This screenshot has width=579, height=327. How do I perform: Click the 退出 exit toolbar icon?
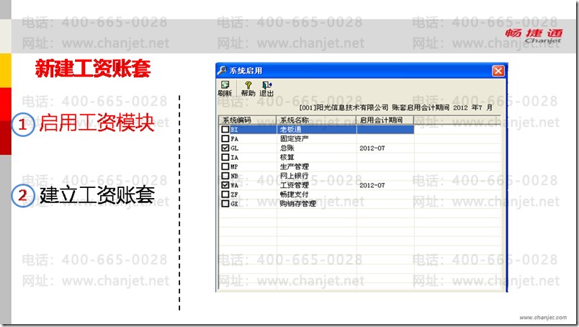[x=266, y=89]
